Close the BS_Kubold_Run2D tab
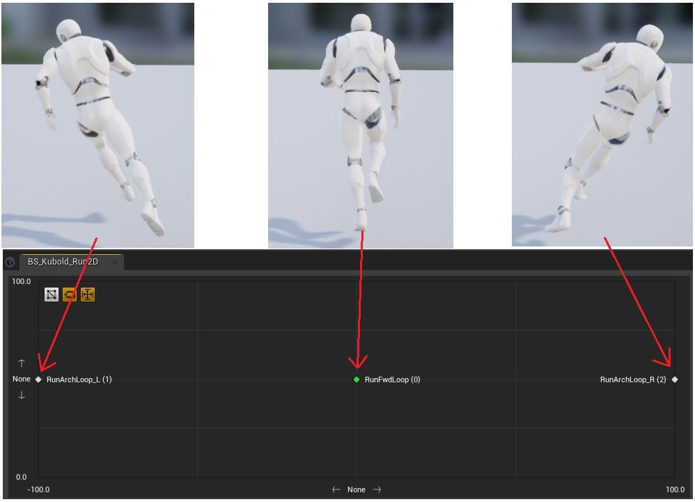The height and width of the screenshot is (502, 695). pos(115,263)
